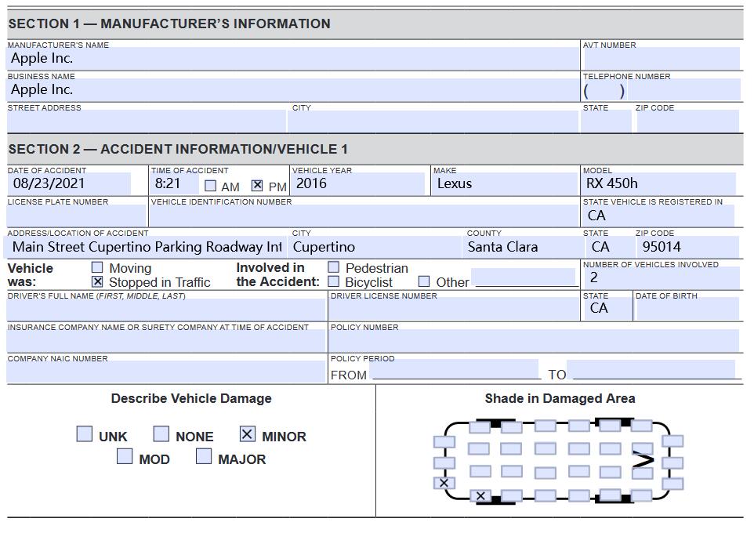Uncheck the MINOR damage checkbox
754x533 pixels.
click(247, 434)
